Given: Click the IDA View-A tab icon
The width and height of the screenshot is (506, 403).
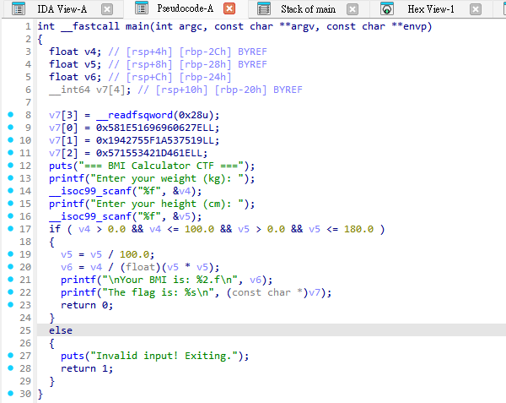Looking at the screenshot, I should (18, 8).
